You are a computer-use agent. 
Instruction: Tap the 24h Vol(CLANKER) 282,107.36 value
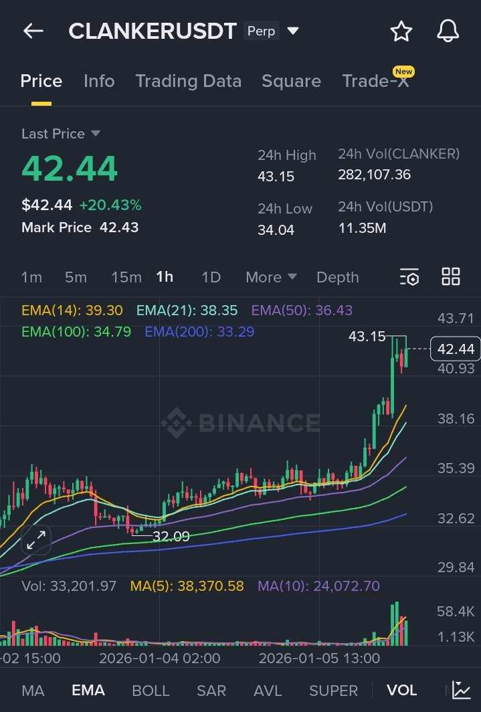click(x=375, y=175)
